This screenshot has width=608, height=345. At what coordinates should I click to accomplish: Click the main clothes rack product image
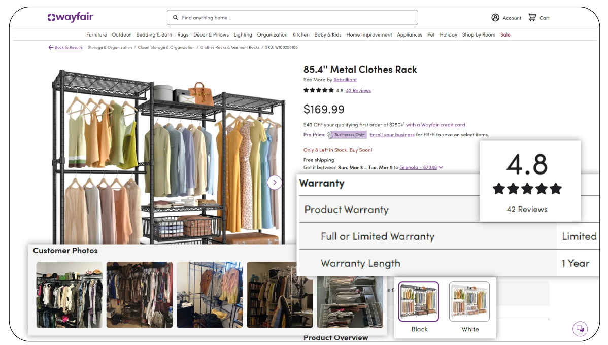point(168,157)
